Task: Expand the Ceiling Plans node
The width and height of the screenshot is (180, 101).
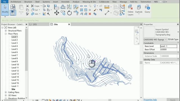Action: click(6, 92)
